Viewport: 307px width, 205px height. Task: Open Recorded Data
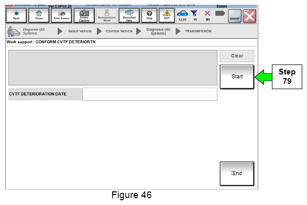pyautogui.click(x=129, y=16)
